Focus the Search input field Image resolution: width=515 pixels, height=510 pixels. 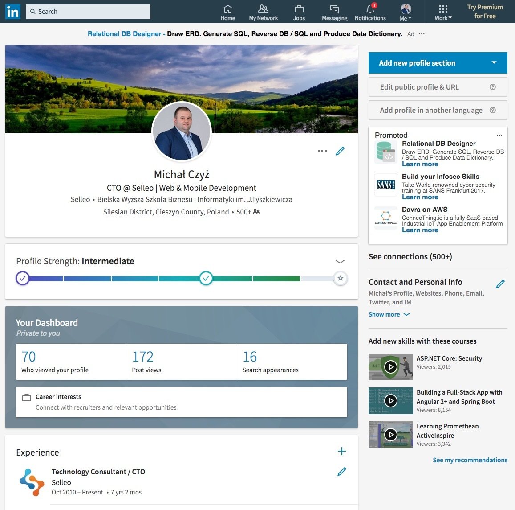[88, 12]
